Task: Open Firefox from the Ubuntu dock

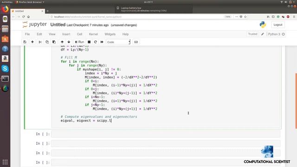Action: pos(5,9)
